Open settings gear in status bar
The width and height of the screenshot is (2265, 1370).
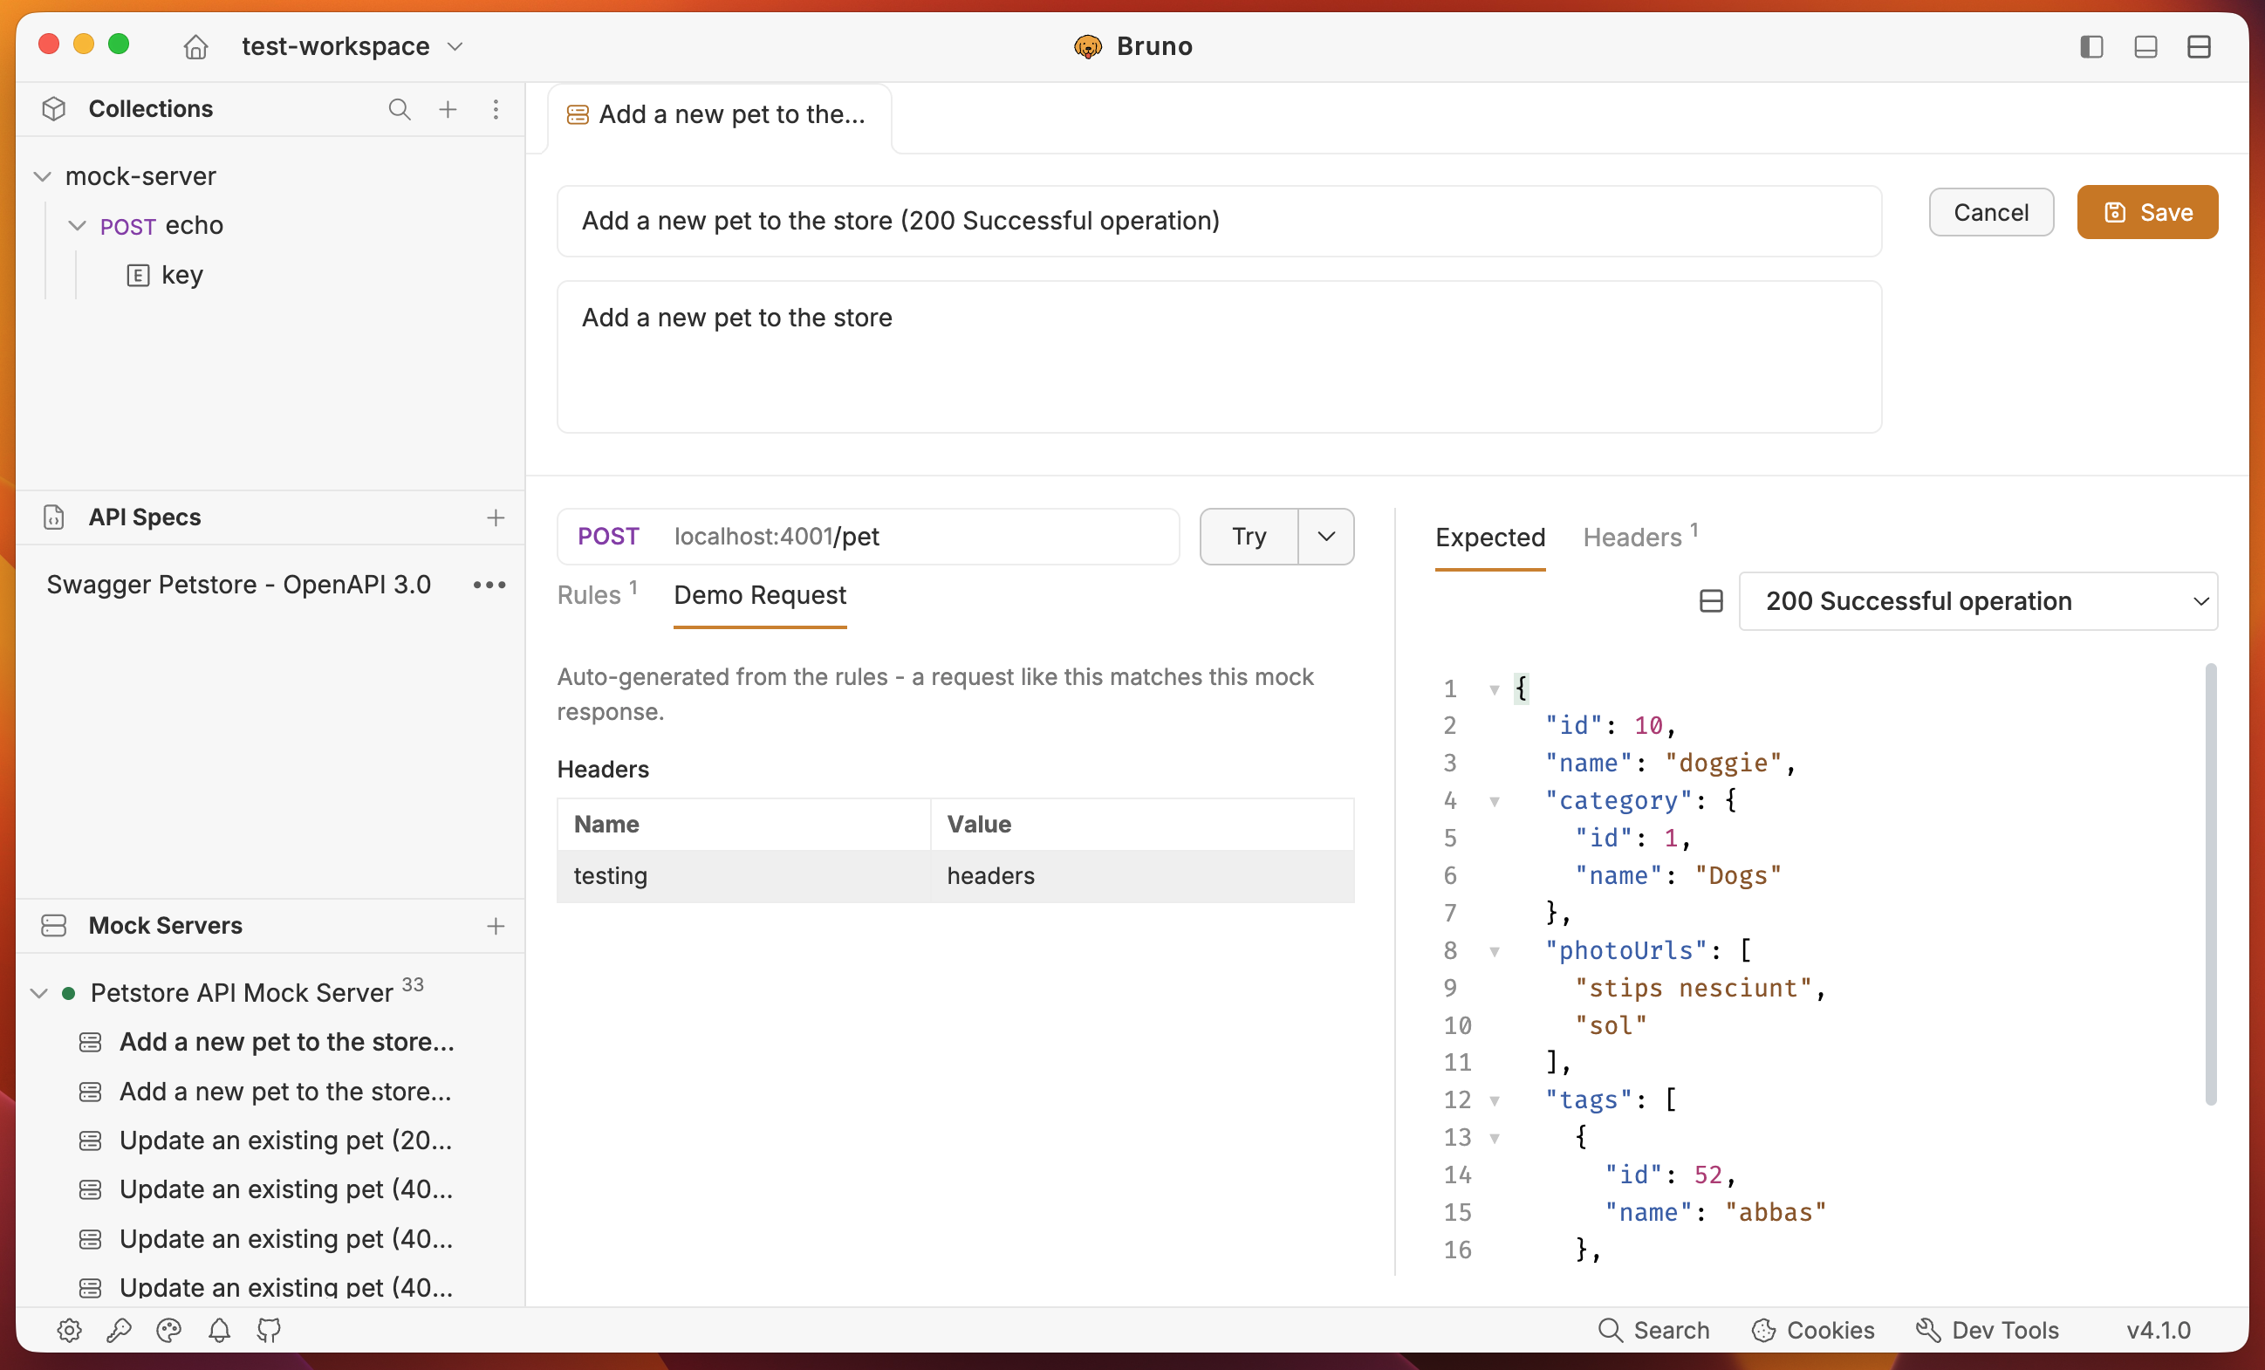coord(69,1330)
